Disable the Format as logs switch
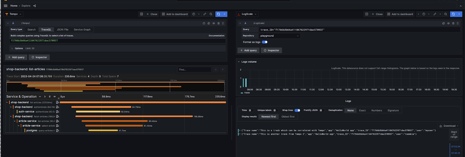Image resolution: width=465 pixels, height=157 pixels. click(x=264, y=42)
